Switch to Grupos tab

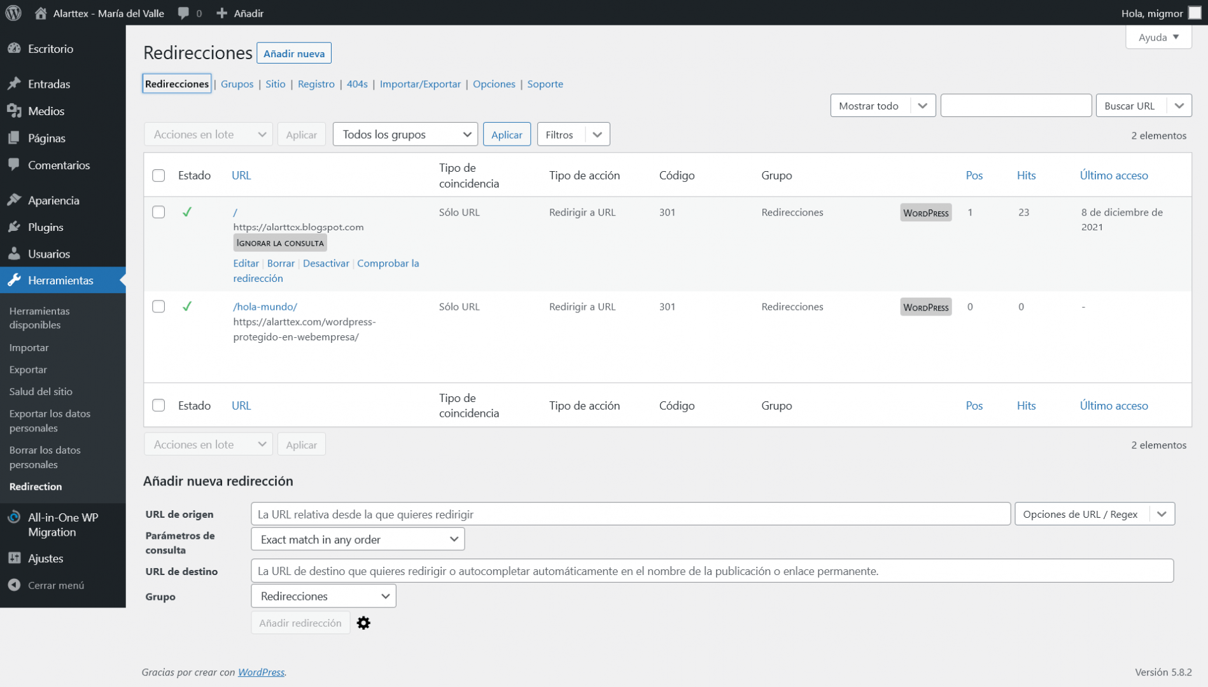237,84
